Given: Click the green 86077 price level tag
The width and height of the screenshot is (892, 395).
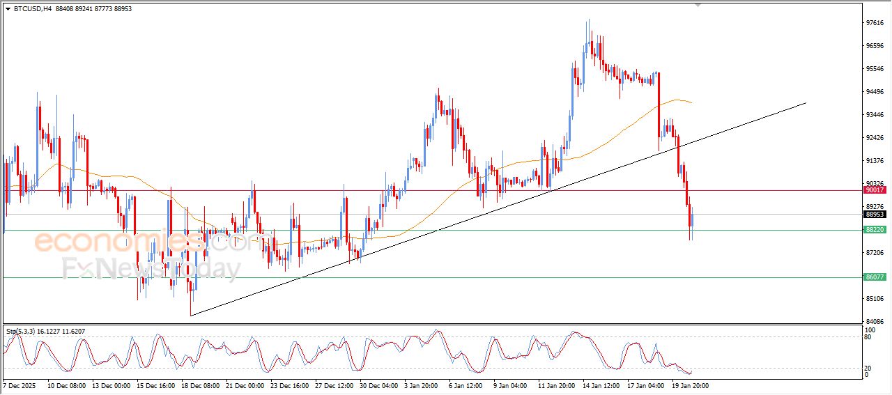Looking at the screenshot, I should [x=874, y=277].
